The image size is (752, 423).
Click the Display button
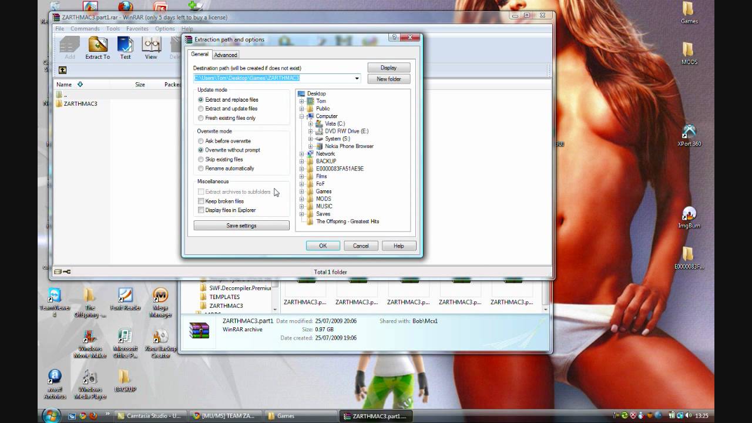tap(388, 68)
